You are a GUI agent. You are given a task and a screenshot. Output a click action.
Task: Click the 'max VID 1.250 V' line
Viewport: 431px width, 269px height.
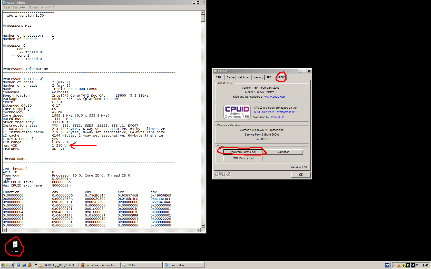[35, 146]
